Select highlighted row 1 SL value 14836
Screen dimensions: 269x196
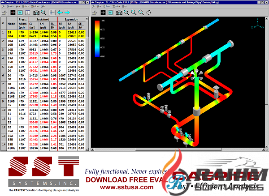[33, 32]
